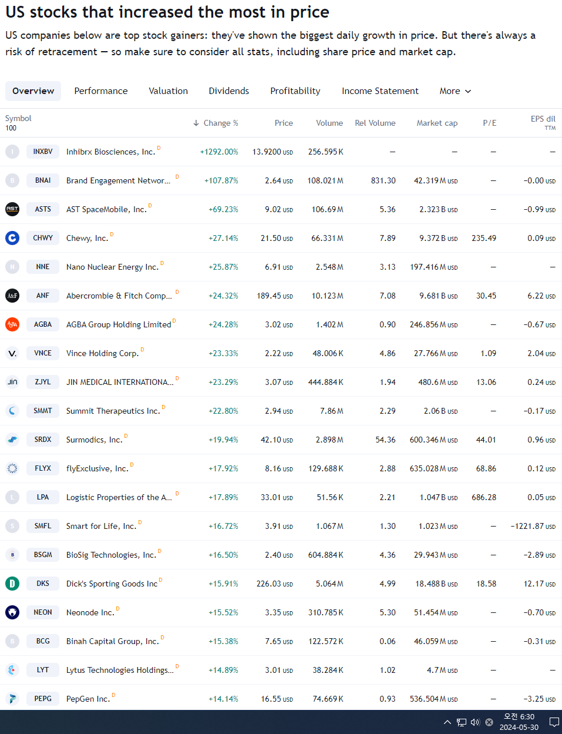Viewport: 562px width, 734px height.
Task: Click the Neonode logo icon
Action: (12, 612)
